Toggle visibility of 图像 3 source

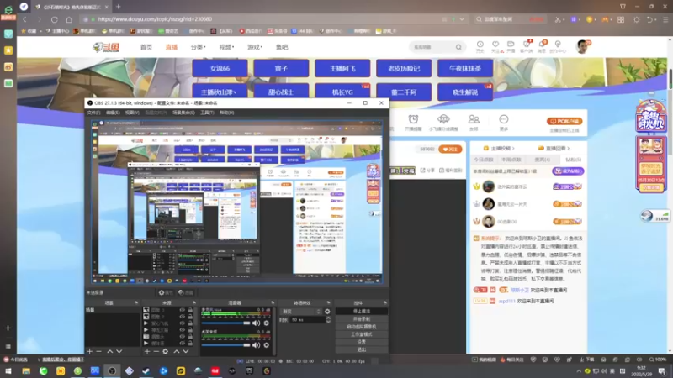coord(182,310)
